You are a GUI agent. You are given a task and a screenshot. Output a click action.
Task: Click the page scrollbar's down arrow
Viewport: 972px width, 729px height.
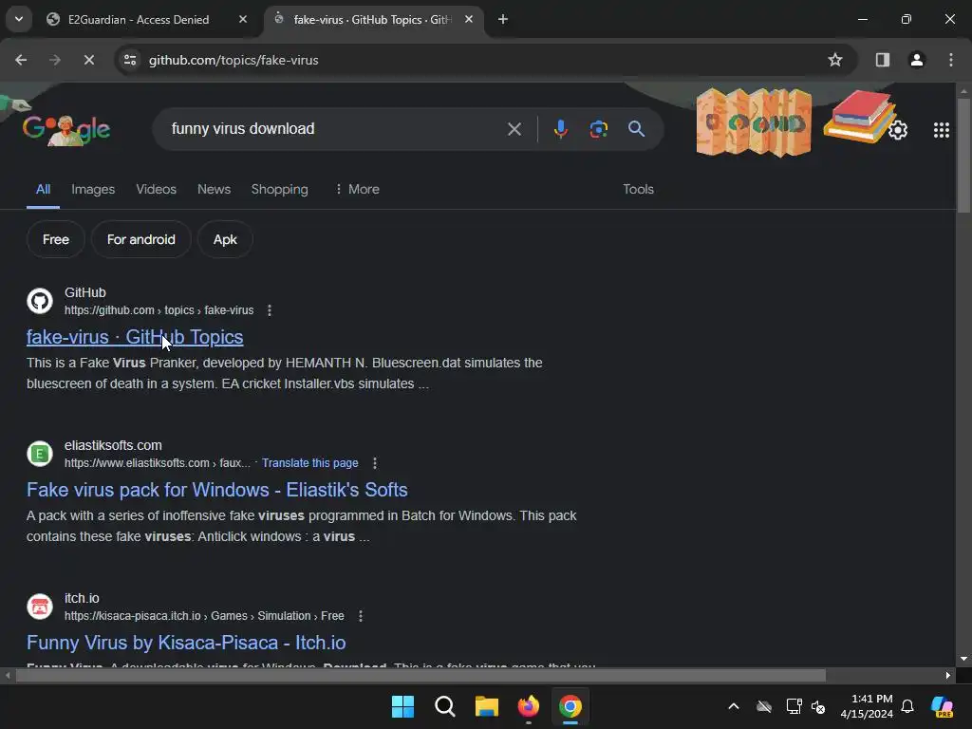point(963,659)
